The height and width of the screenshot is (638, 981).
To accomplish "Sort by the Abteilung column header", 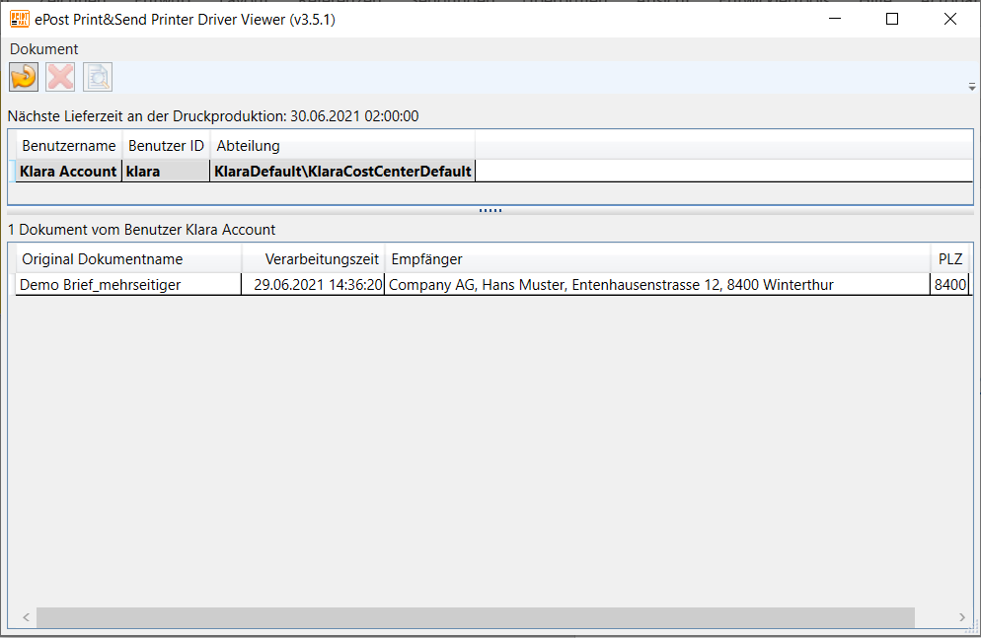I will point(342,146).
